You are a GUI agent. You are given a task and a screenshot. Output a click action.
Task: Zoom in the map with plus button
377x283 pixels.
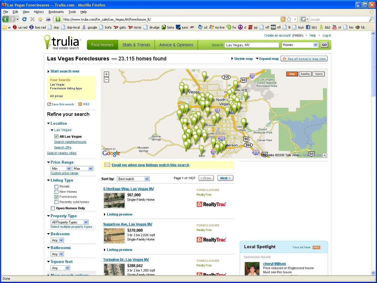[x=106, y=74]
